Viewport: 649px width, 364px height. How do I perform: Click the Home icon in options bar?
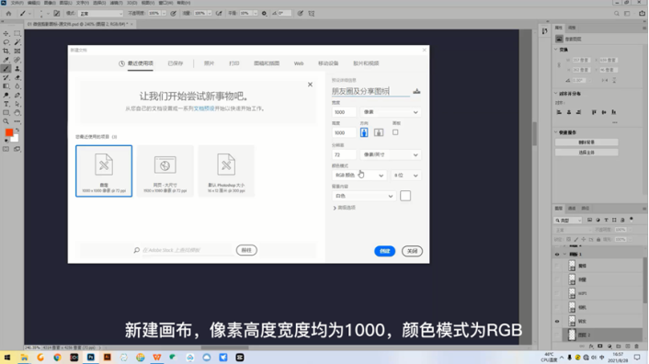pyautogui.click(x=8, y=13)
